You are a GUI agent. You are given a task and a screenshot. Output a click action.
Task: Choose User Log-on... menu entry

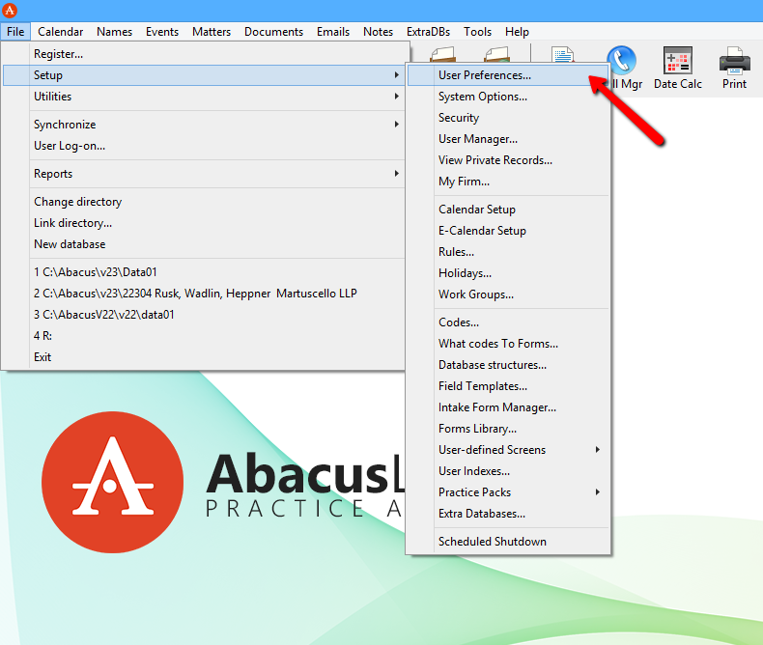pyautogui.click(x=205, y=146)
